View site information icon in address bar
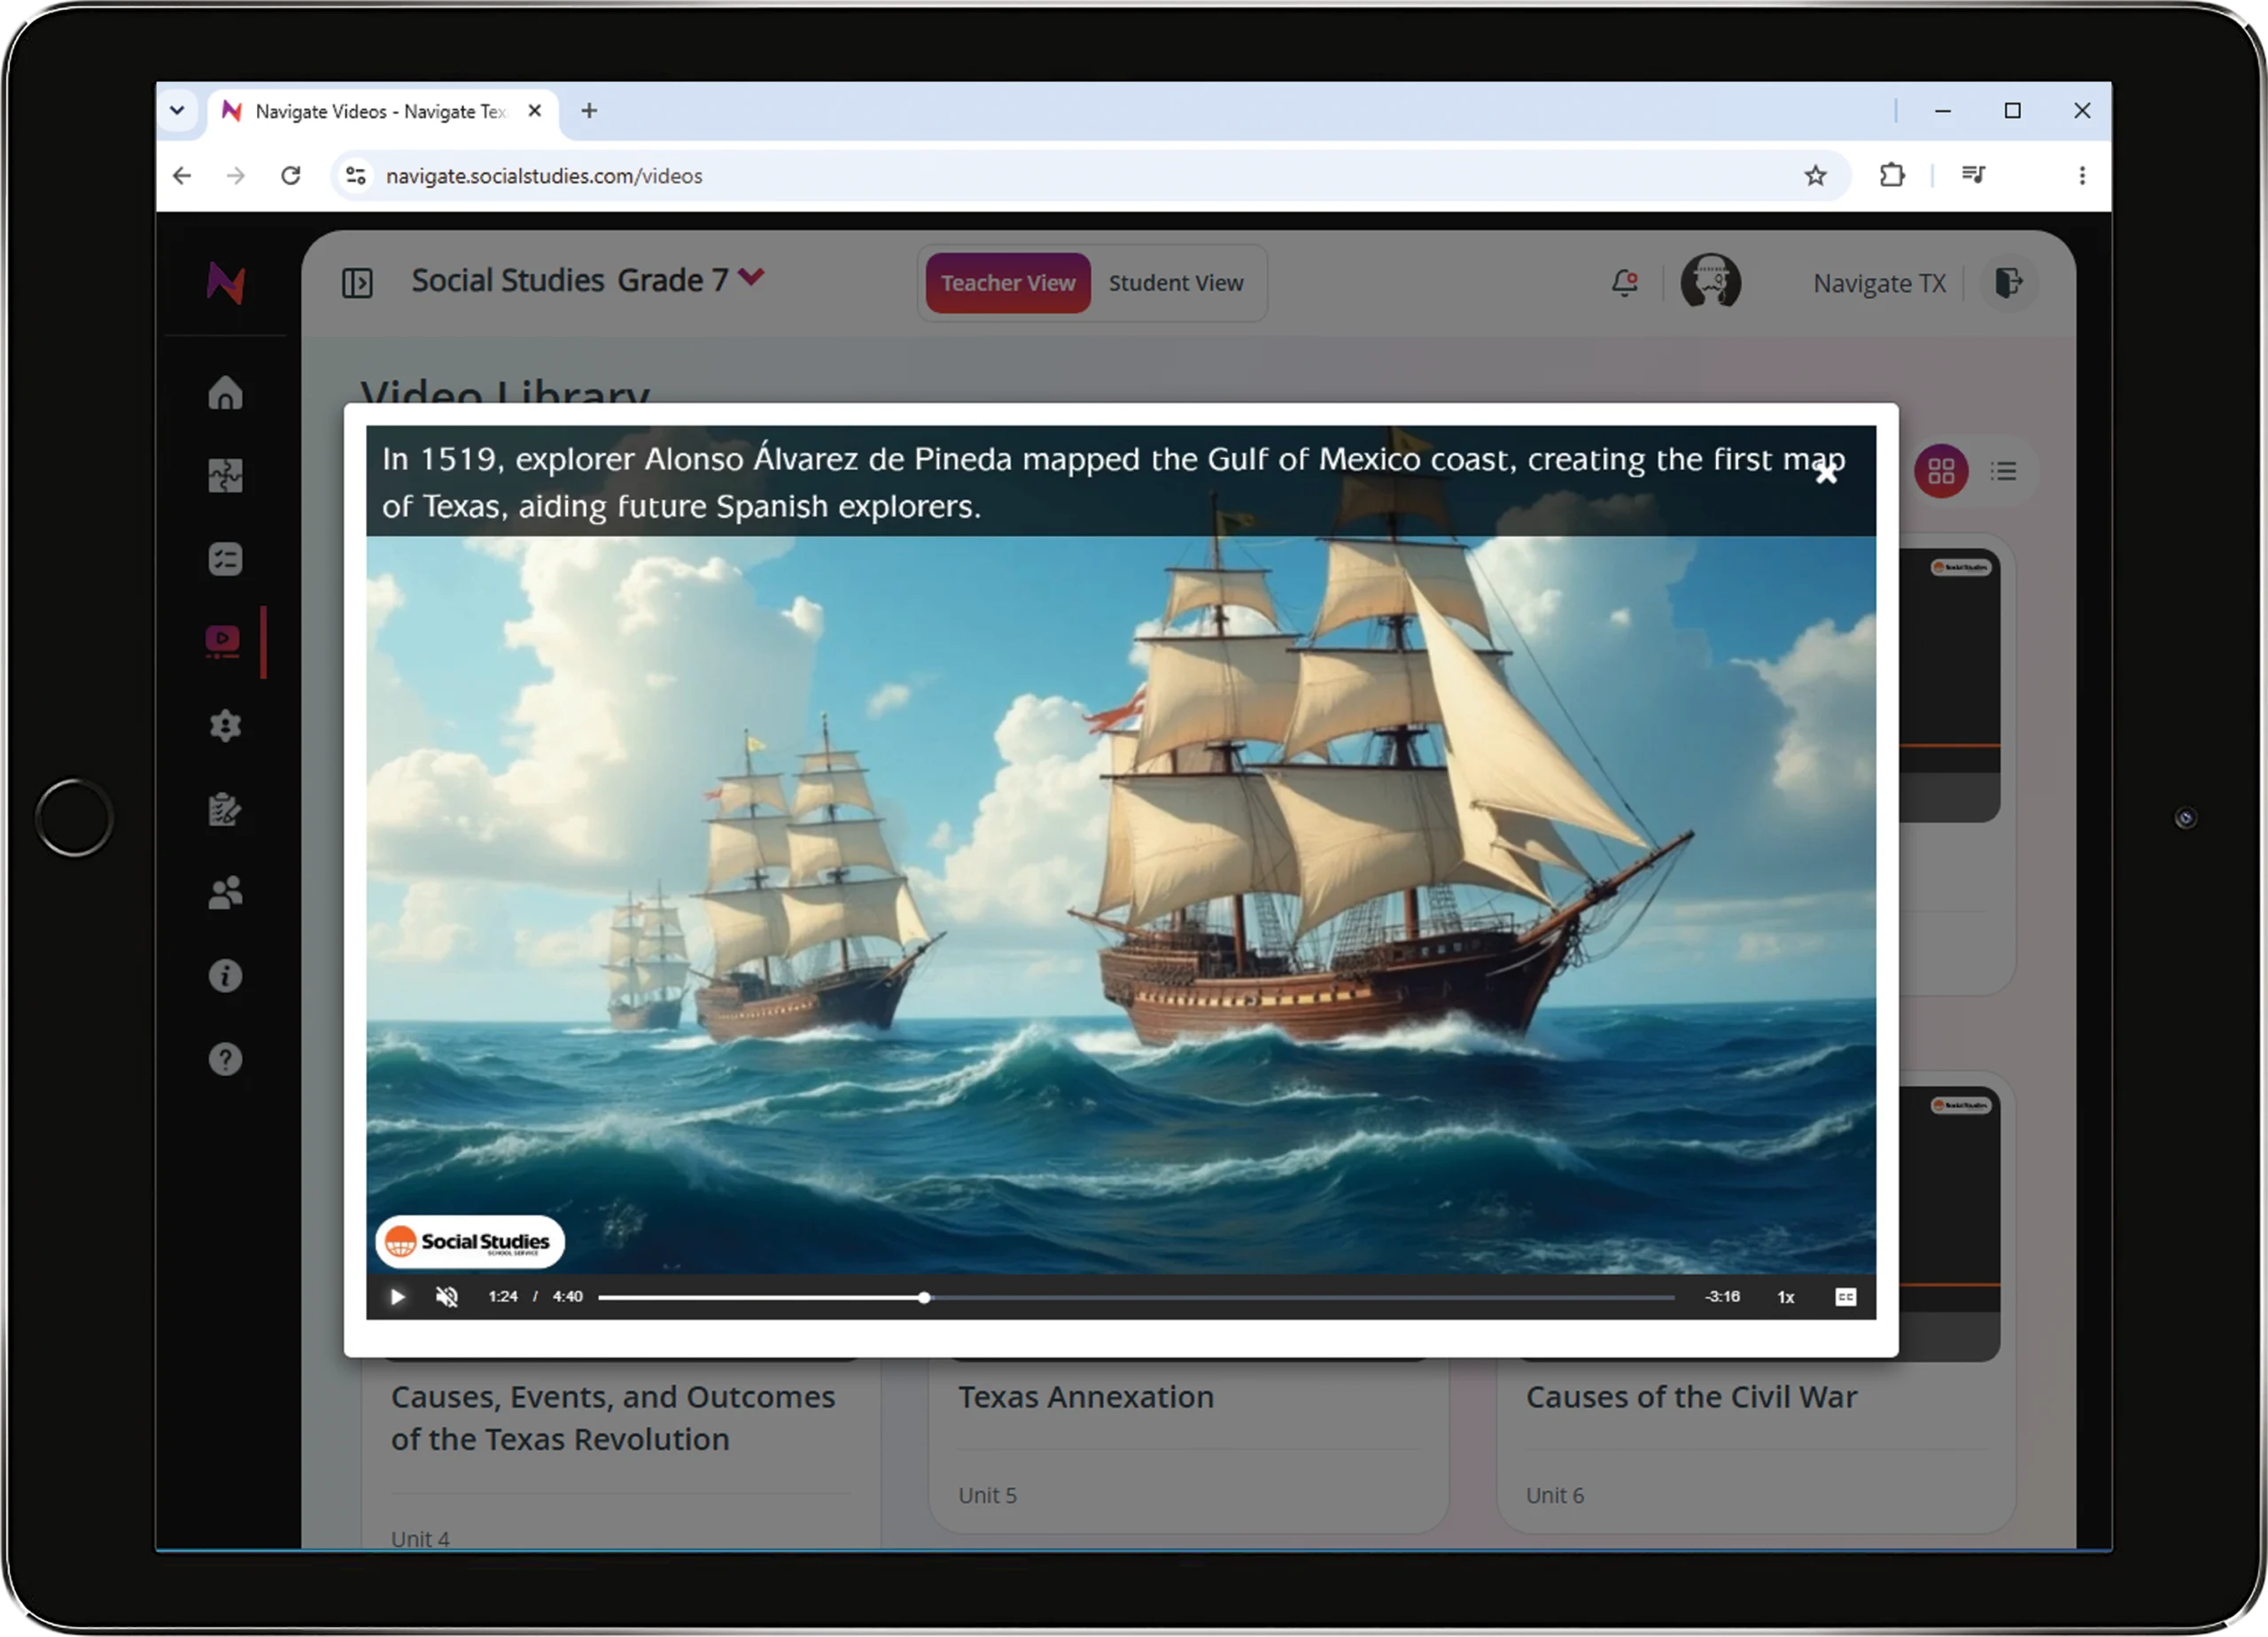 coord(355,176)
